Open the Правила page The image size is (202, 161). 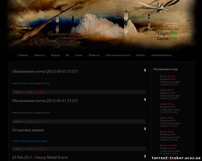pyautogui.click(x=94, y=55)
